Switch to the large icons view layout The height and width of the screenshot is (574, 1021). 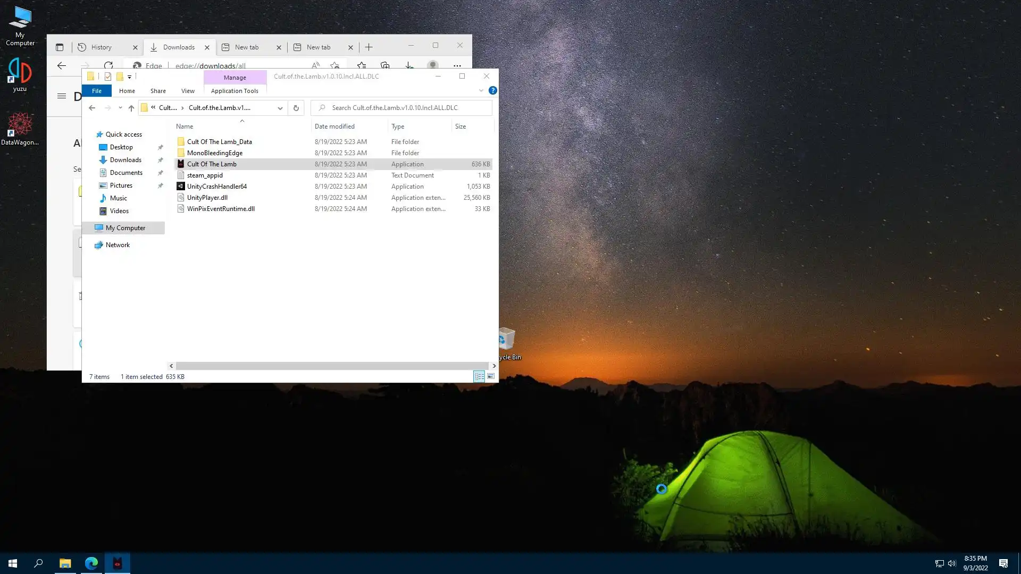click(491, 376)
